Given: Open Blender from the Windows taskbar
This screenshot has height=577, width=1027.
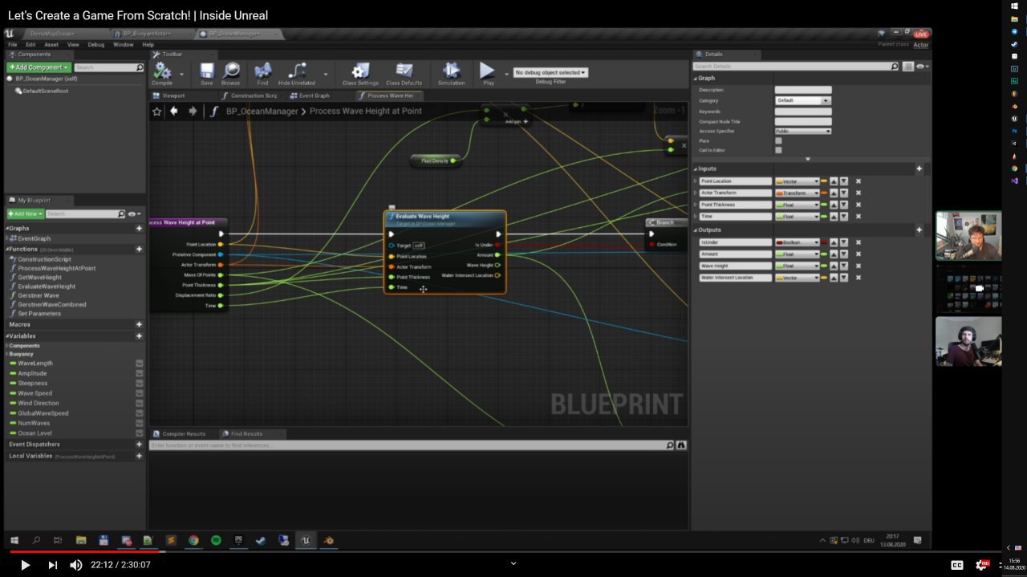Looking at the screenshot, I should tap(329, 540).
